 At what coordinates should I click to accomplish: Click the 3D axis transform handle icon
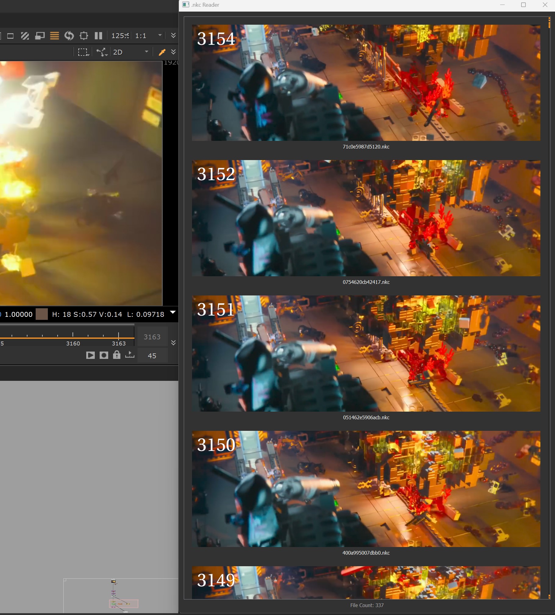pos(101,52)
